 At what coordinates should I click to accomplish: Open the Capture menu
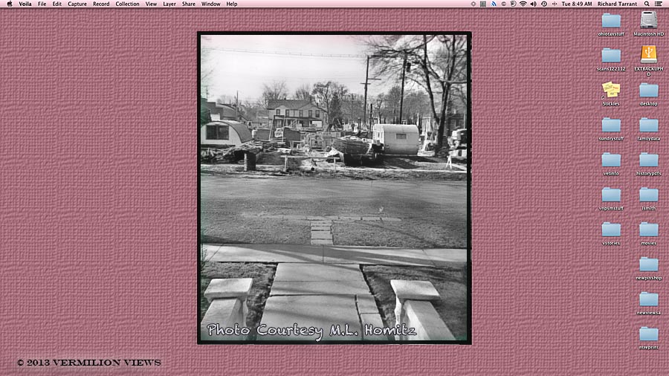pos(77,4)
